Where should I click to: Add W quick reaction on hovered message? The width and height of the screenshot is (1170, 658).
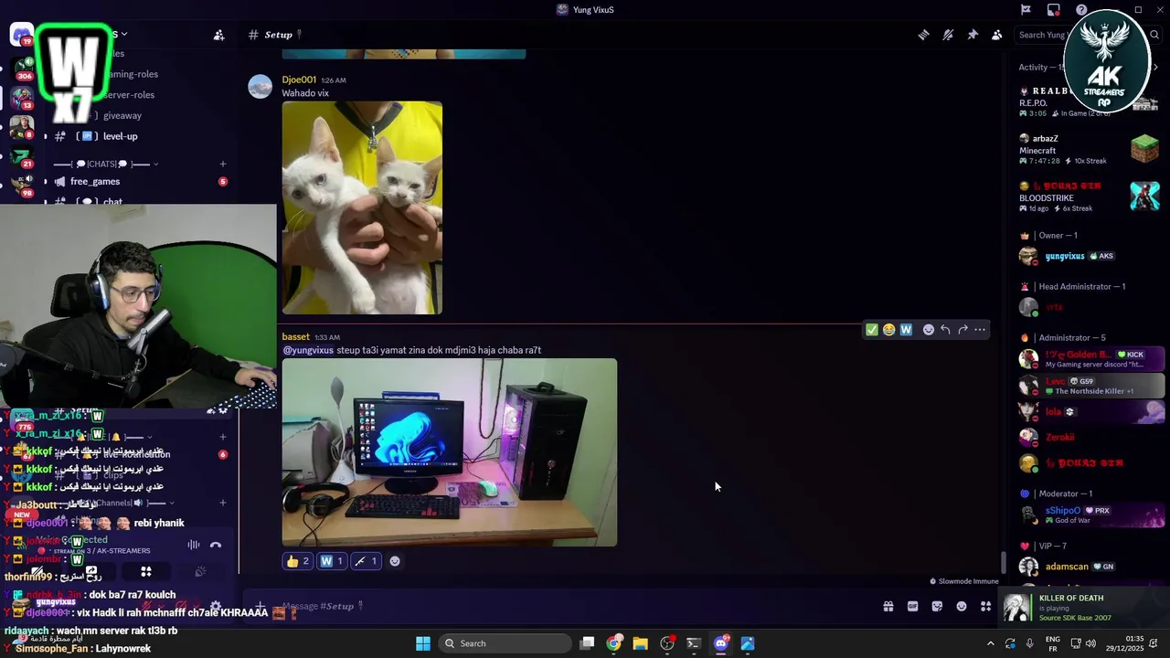click(x=906, y=330)
